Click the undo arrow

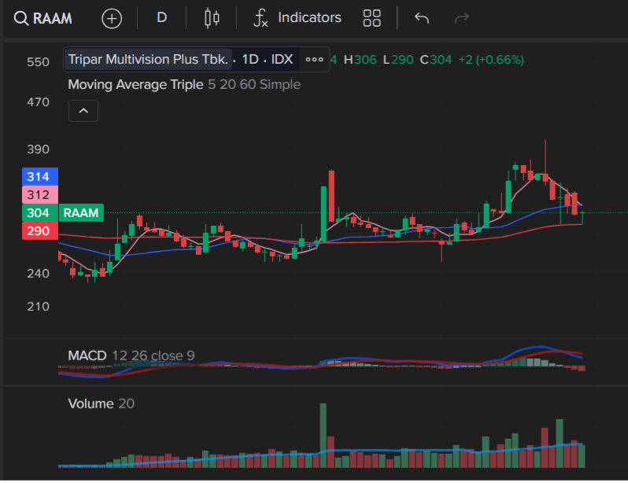(x=422, y=18)
